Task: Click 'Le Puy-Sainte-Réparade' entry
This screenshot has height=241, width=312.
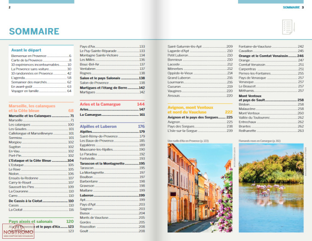Action: point(112,51)
